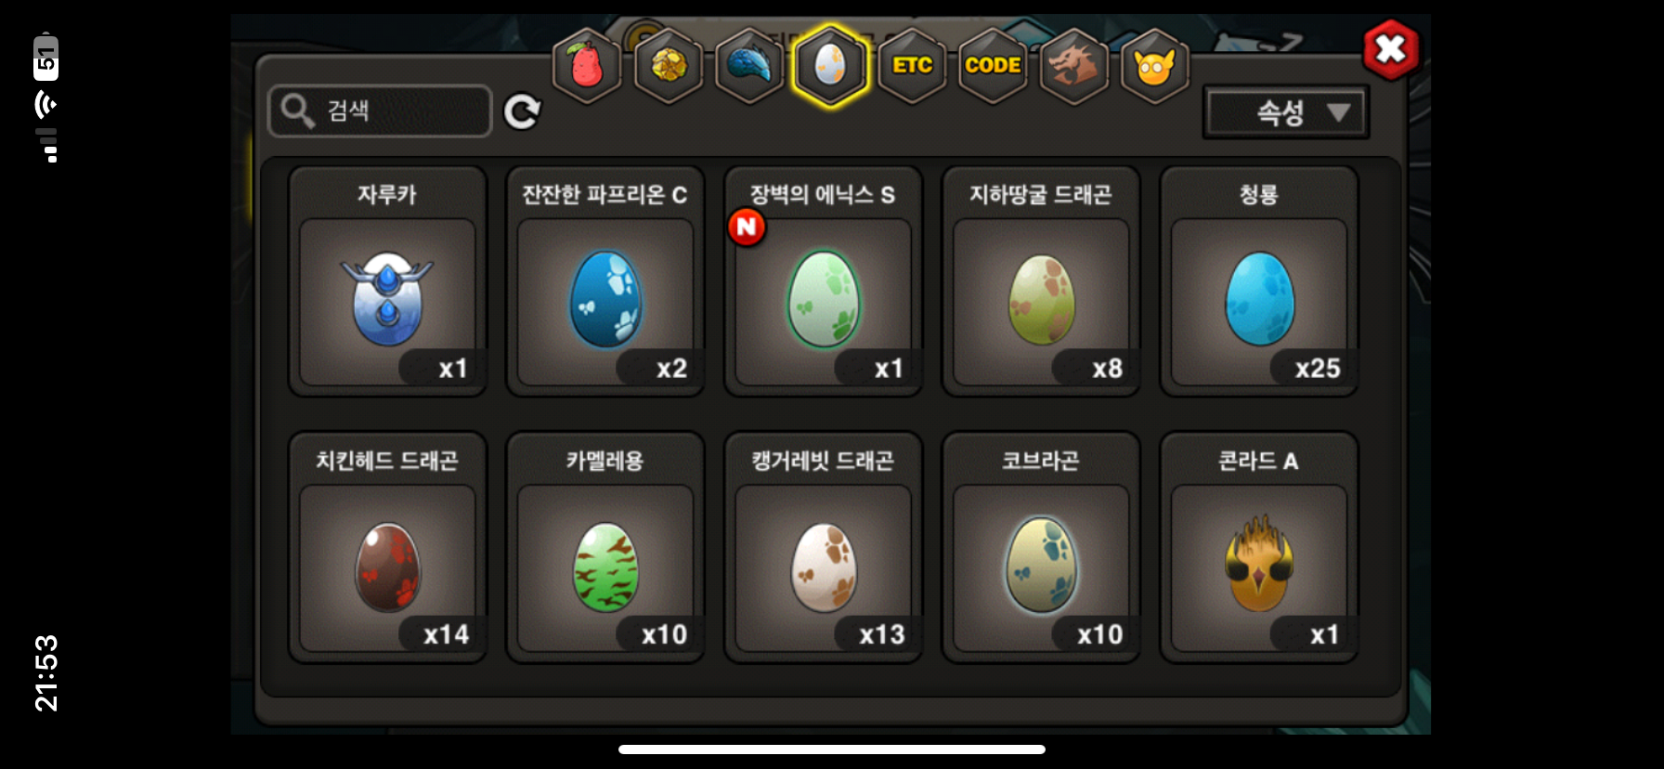Select the 치킨헤드 드래곤 egg
Screen dimensions: 1664x769
point(388,548)
